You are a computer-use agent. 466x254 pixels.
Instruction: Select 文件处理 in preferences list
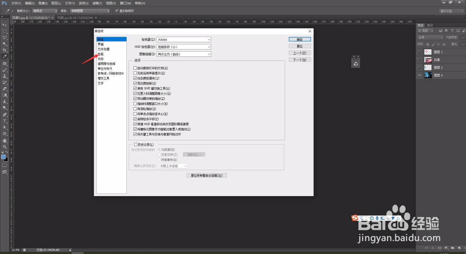tap(103, 49)
